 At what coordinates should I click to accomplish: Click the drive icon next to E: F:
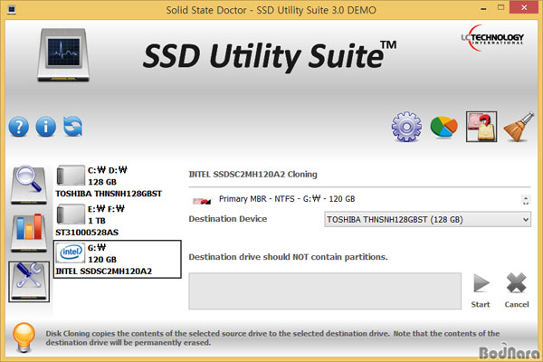click(x=71, y=214)
